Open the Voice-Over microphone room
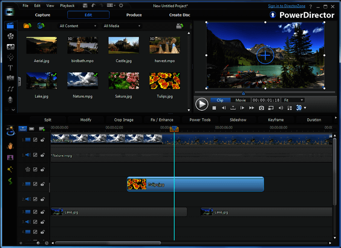 [11, 100]
